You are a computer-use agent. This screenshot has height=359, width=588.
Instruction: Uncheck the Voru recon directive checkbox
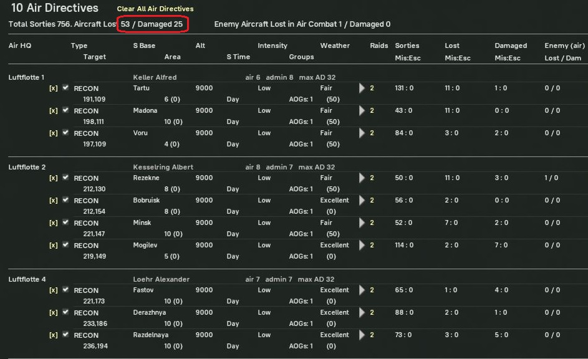[x=65, y=133]
